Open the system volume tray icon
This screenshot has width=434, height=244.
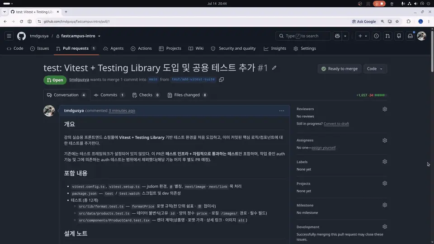coord(416,4)
